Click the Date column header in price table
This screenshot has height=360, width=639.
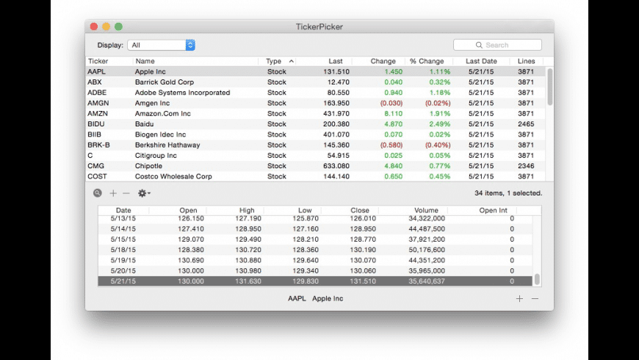(123, 210)
